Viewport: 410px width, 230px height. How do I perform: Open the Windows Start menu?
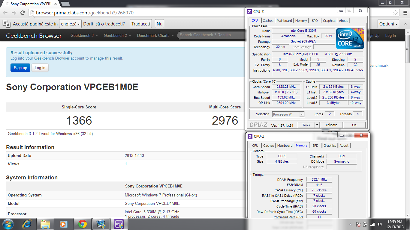[x=8, y=224]
